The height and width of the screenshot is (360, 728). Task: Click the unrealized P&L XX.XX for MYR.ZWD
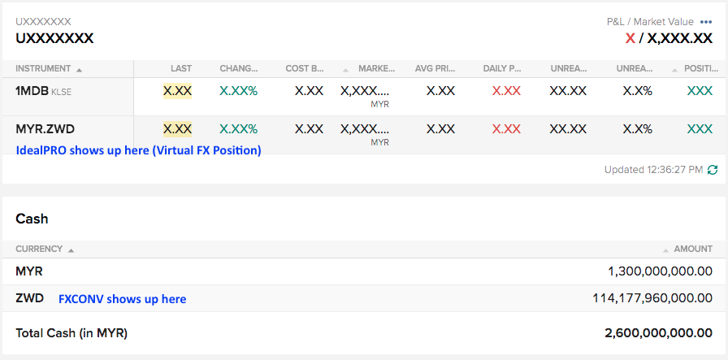click(x=568, y=129)
